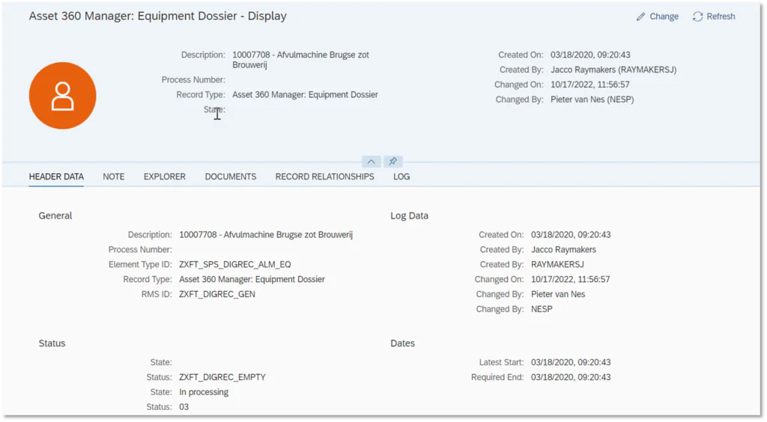Image resolution: width=767 pixels, height=422 pixels.
Task: Click Changed By value NESP in Log Data
Action: [x=542, y=309]
